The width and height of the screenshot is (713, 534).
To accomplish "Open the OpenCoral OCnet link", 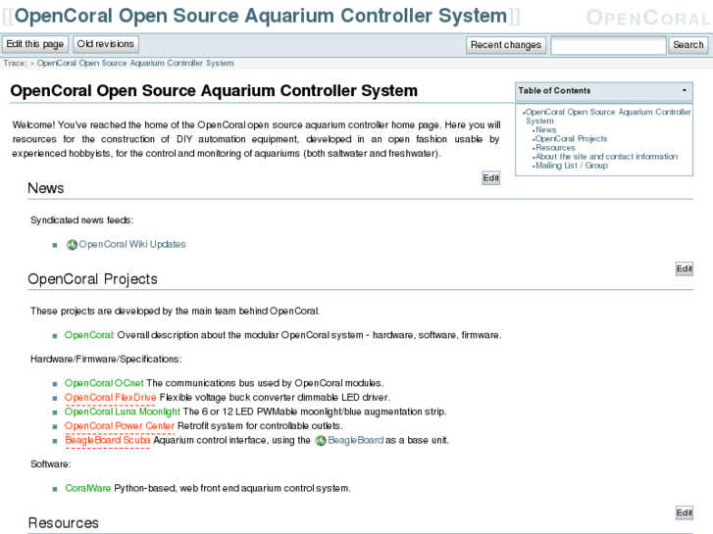I will [x=104, y=383].
